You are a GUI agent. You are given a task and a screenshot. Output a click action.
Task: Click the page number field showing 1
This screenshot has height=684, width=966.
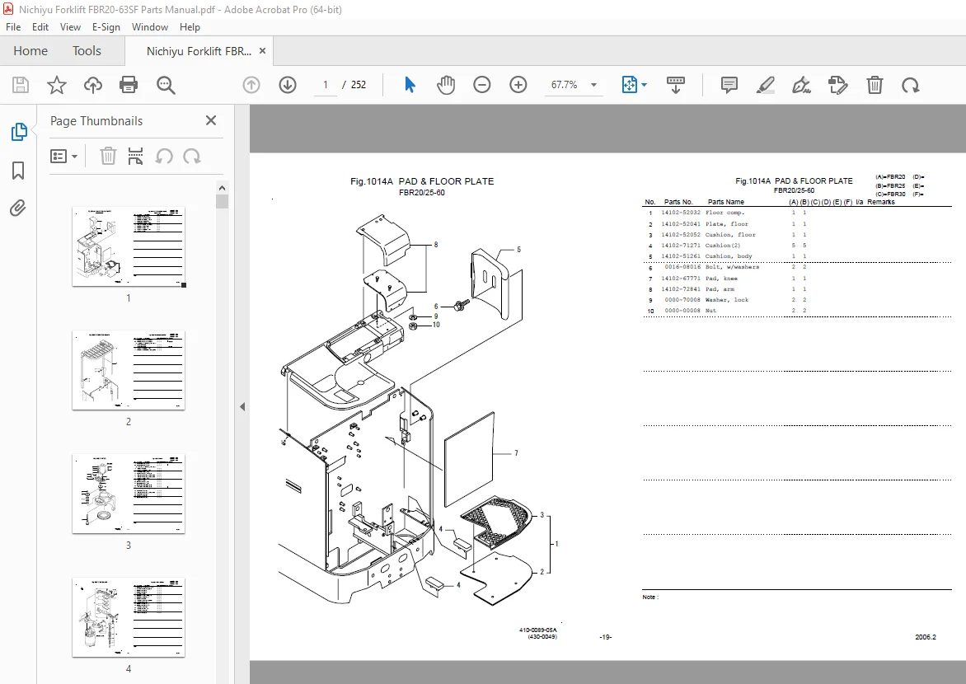(x=326, y=85)
